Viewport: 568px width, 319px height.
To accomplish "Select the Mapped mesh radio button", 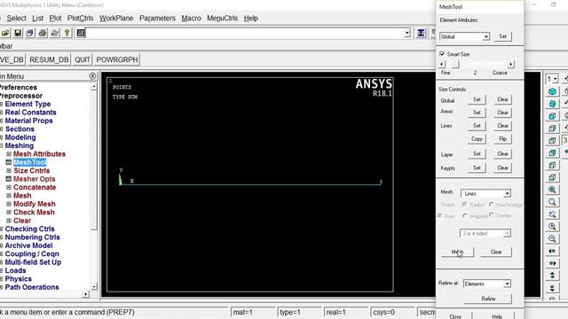I will (465, 216).
